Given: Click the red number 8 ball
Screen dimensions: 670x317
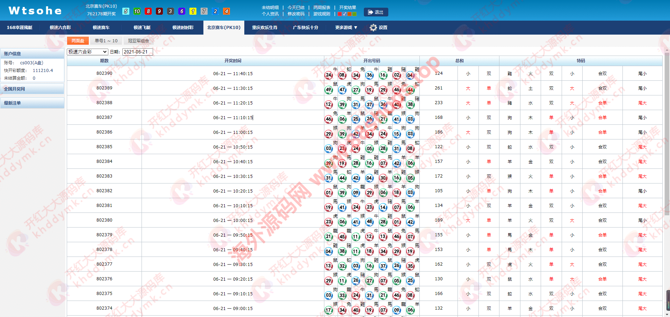Looking at the screenshot, I should (148, 11).
